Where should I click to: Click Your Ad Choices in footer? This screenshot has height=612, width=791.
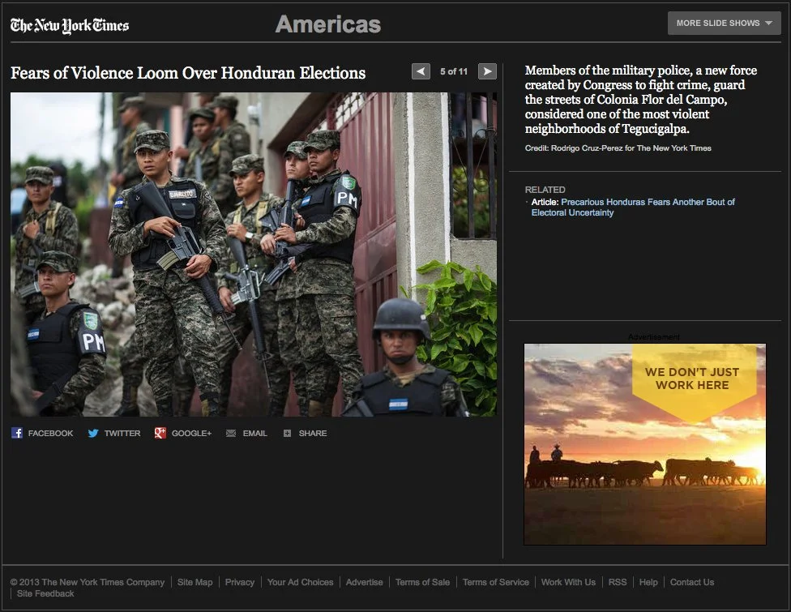[300, 582]
